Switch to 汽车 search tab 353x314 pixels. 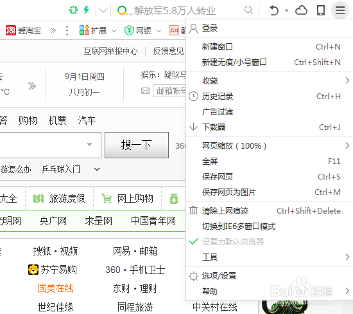click(87, 120)
